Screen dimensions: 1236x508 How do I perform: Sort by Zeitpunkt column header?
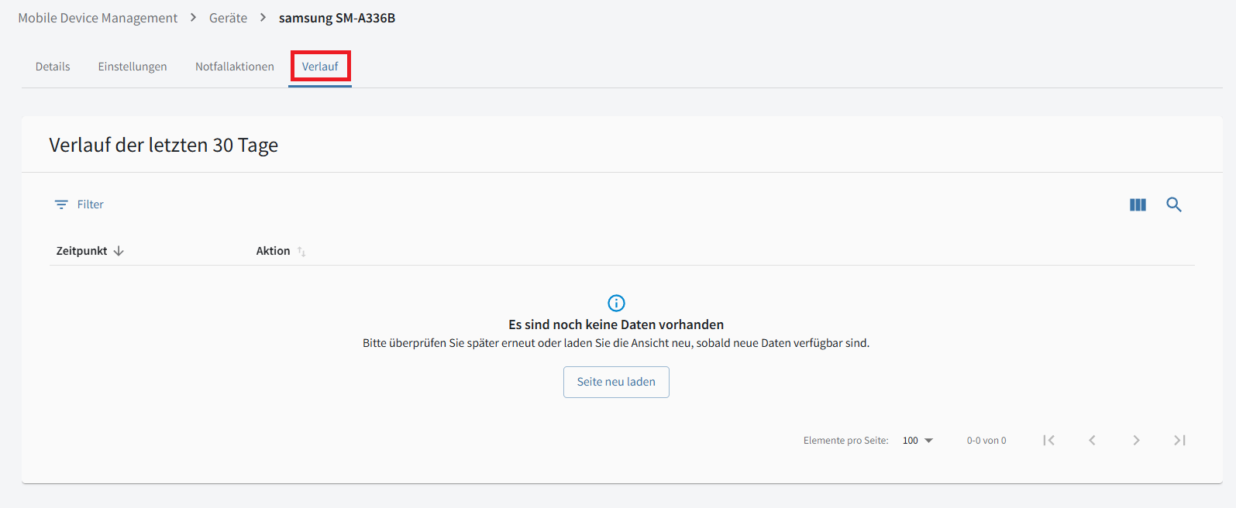tap(90, 251)
